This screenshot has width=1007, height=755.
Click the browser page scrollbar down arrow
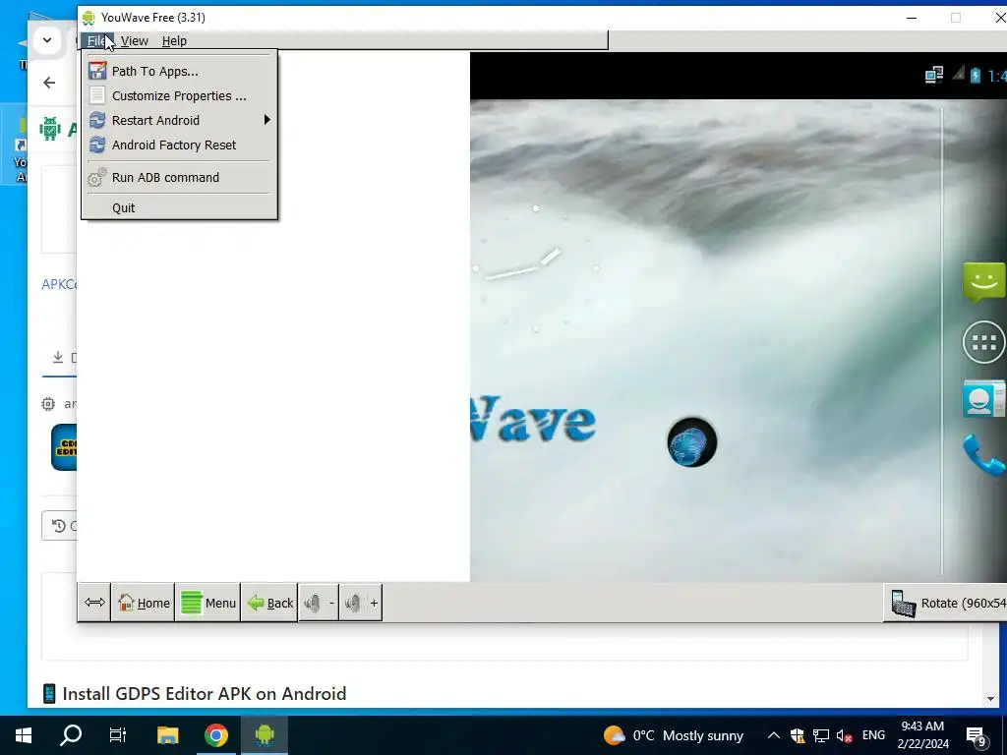990,699
